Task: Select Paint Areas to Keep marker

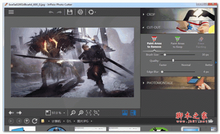Action: click(177, 42)
